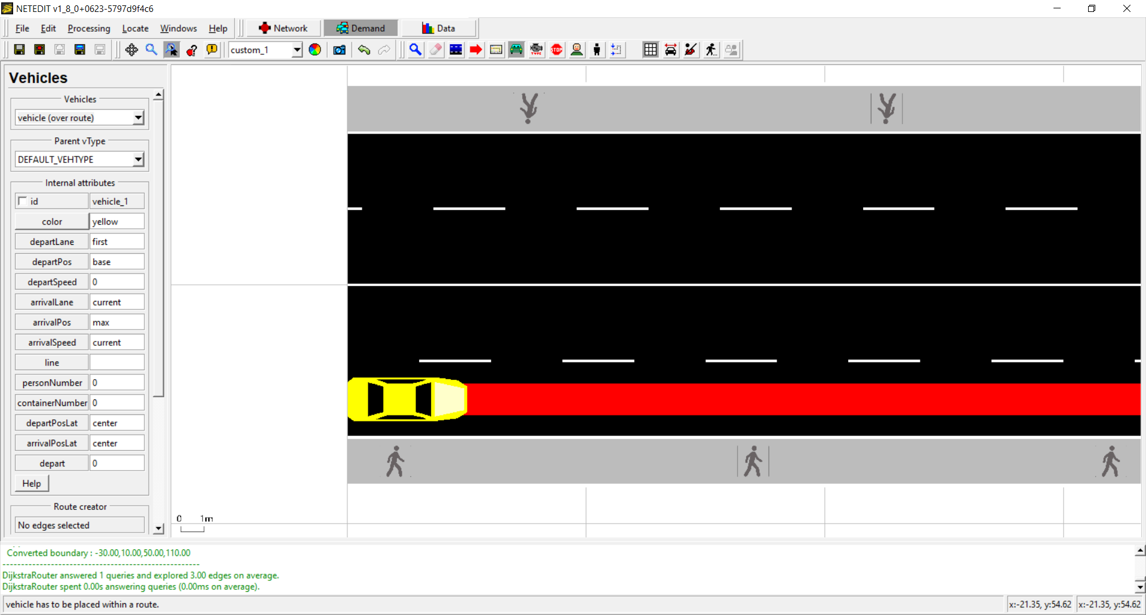Activate the stop sign mode icon
The width and height of the screenshot is (1146, 615).
tap(556, 50)
